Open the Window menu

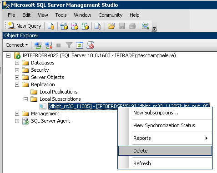click(x=83, y=15)
